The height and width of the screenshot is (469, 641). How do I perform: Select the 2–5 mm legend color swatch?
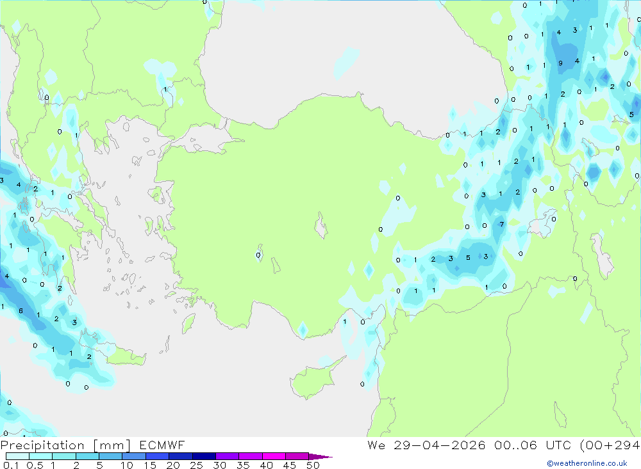(x=87, y=456)
